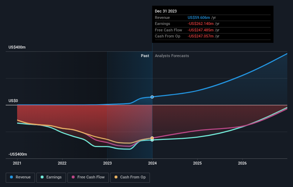Viewport: 293px width, 187px height.
Task: Click the -US$247.485m free cash flow value
Action: point(201,30)
